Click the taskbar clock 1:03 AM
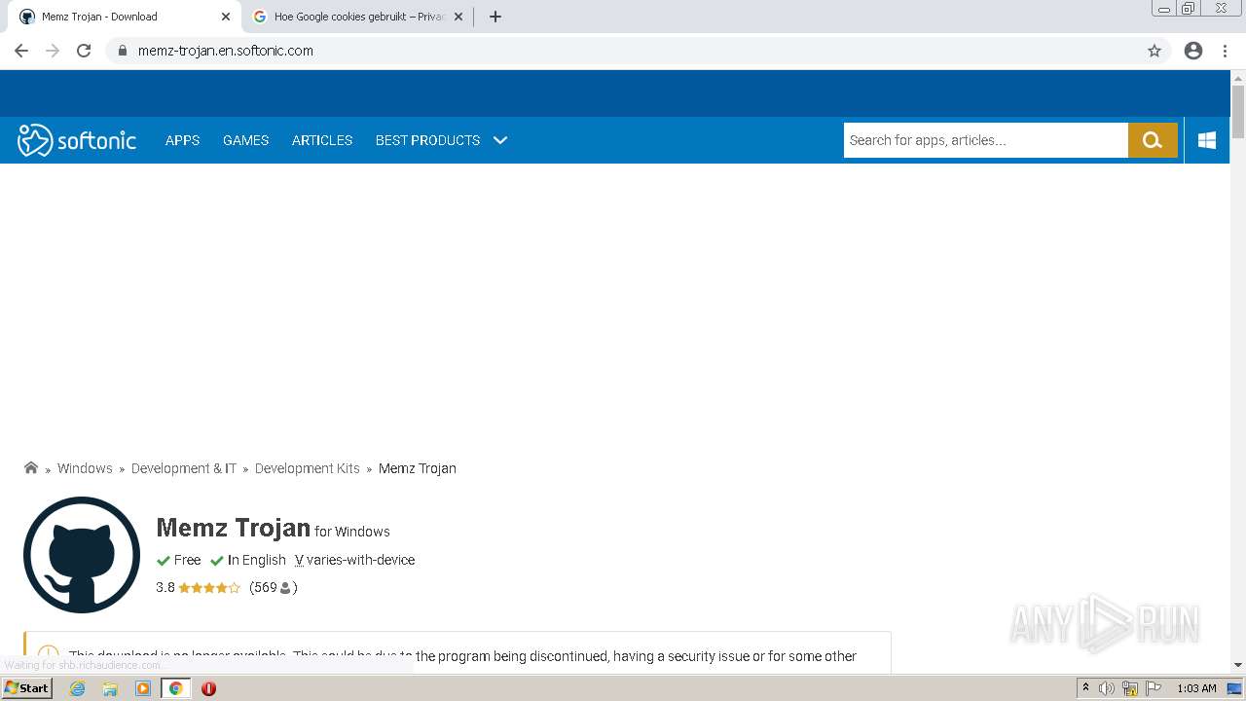 (1196, 688)
